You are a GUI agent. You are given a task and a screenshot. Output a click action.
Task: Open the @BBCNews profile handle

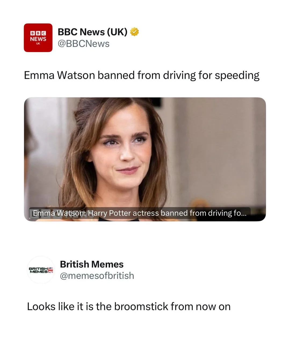(83, 43)
